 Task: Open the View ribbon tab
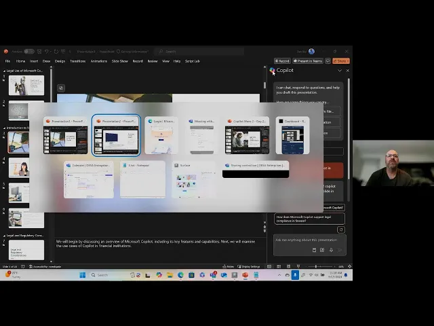pos(165,61)
